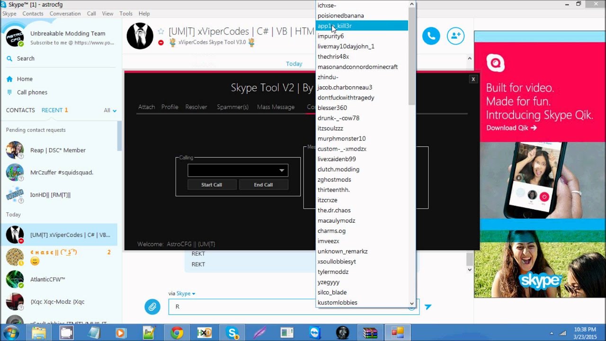The image size is (606, 341).
Task: Open AtlanticCFW conversation
Action: point(59,279)
